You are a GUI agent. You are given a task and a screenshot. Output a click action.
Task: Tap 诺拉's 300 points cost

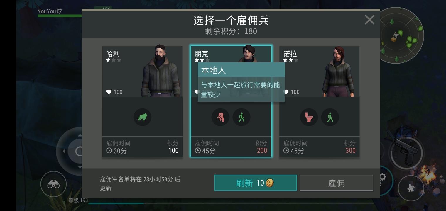point(350,150)
